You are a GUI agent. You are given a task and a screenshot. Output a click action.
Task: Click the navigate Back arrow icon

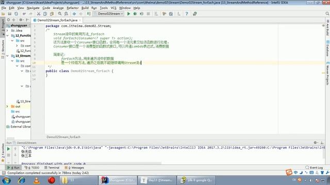click(74, 14)
